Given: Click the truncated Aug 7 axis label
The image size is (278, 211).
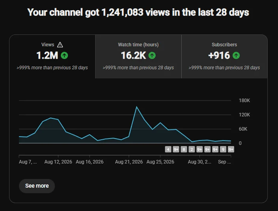Looking at the screenshot, I should (28, 162).
